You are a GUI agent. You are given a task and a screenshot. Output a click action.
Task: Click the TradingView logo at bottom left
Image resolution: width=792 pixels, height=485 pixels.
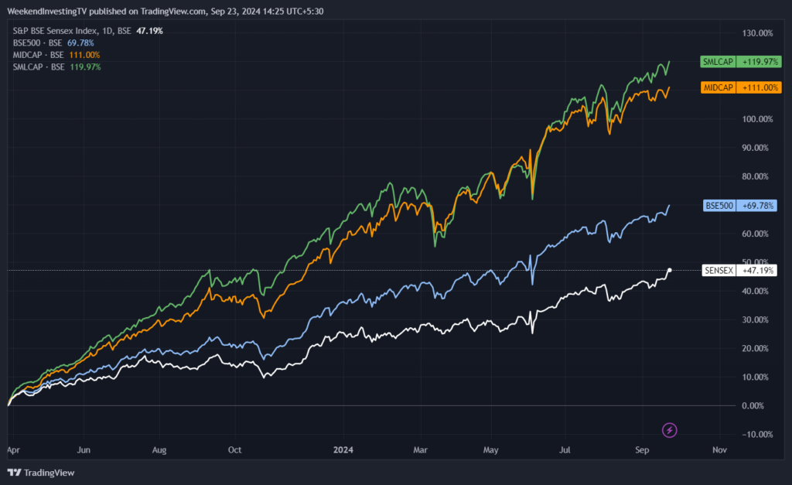14,473
